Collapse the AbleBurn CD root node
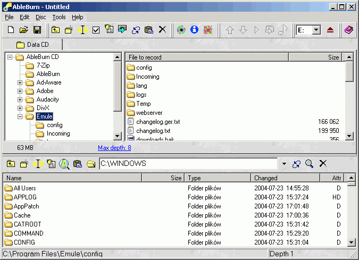The width and height of the screenshot is (359, 260). pos(10,57)
